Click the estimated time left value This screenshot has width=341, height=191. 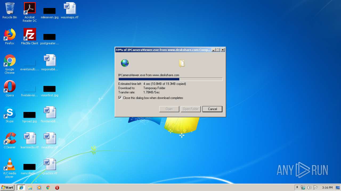[165, 84]
